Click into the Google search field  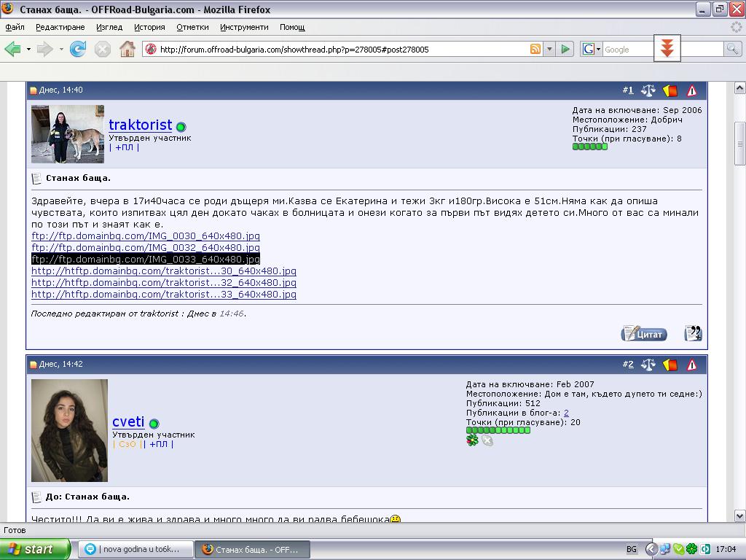(x=663, y=49)
